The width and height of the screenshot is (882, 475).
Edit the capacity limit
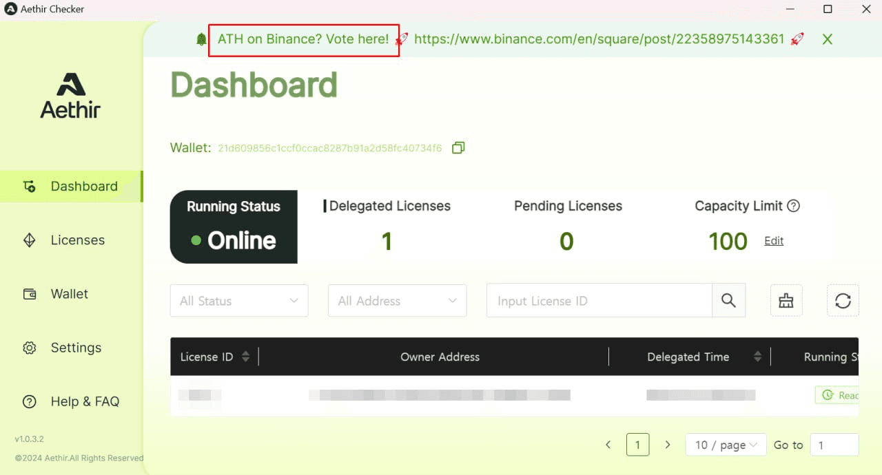click(x=774, y=241)
